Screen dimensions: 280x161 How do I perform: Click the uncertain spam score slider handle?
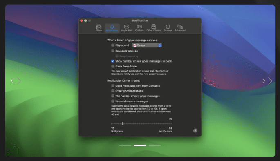pos(123,123)
